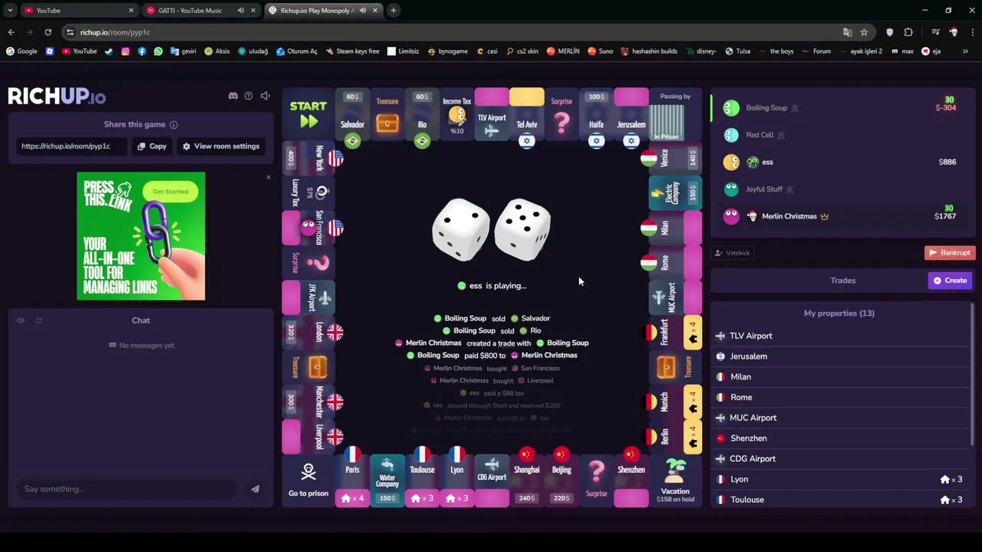Screen dimensions: 982x552
Task: Select the room URL field
Action: point(72,146)
